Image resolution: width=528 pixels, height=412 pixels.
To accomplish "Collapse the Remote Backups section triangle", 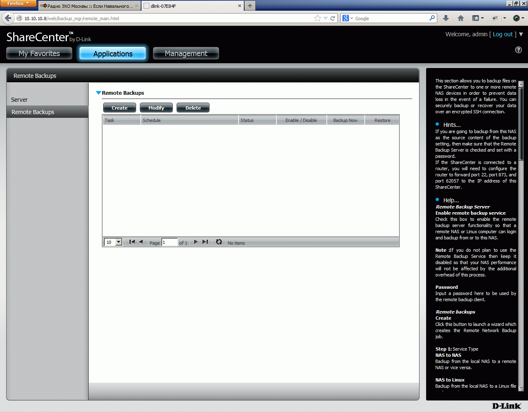I will point(98,93).
